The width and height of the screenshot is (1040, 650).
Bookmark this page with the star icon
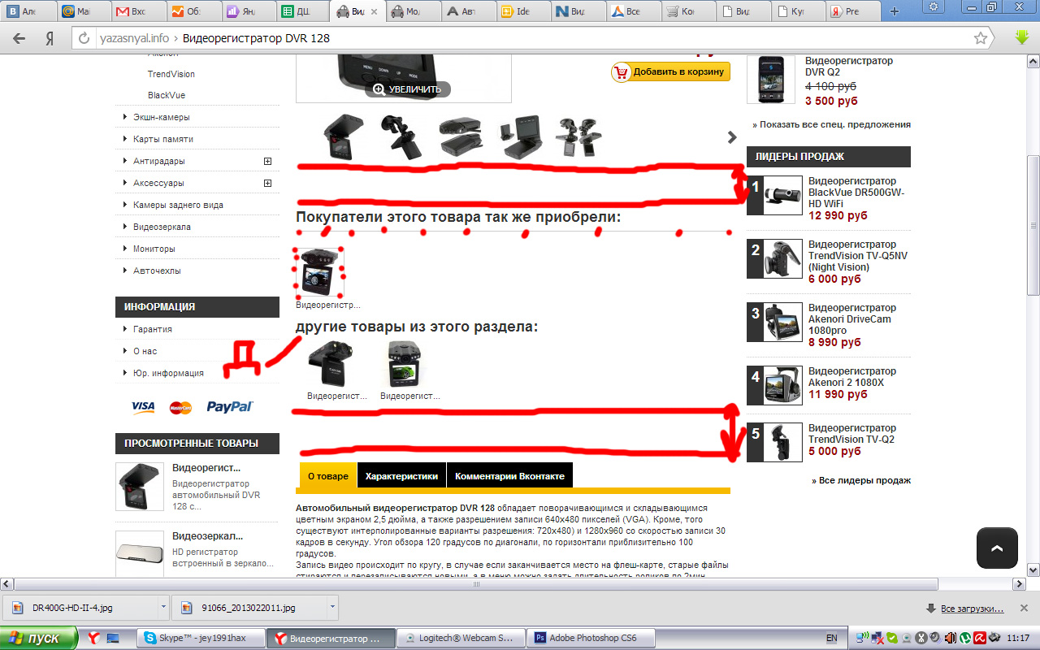tap(981, 38)
